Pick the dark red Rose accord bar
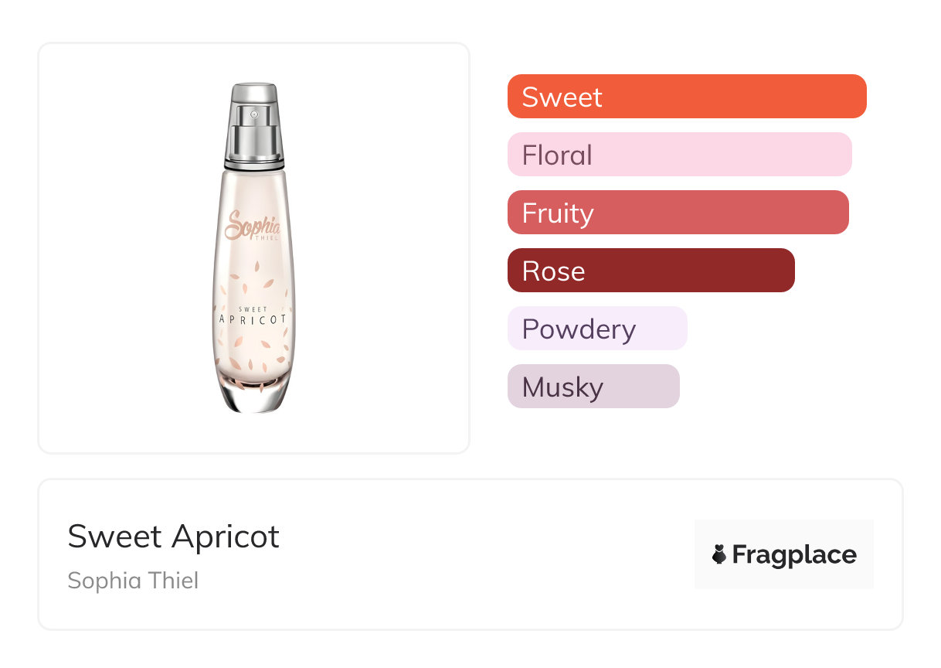 point(651,271)
